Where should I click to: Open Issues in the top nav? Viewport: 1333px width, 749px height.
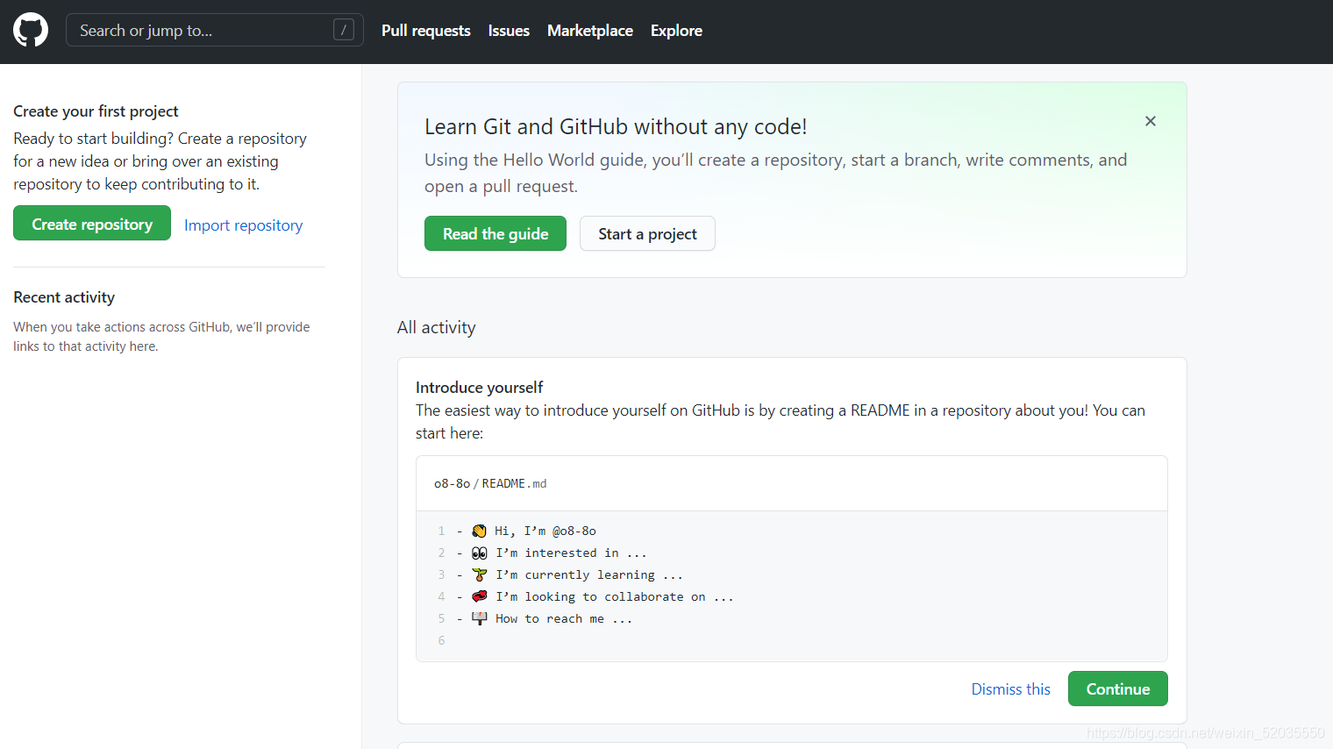(x=509, y=31)
